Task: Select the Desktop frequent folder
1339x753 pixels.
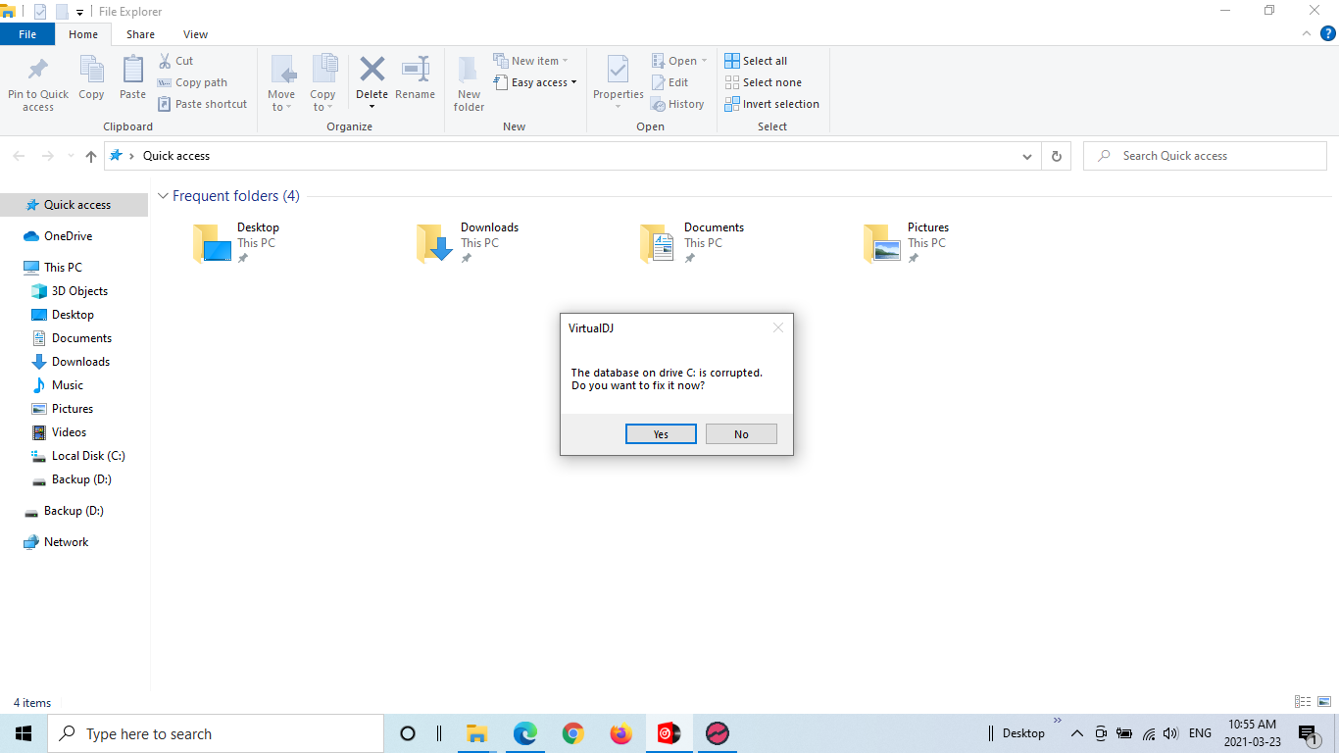Action: (x=236, y=243)
